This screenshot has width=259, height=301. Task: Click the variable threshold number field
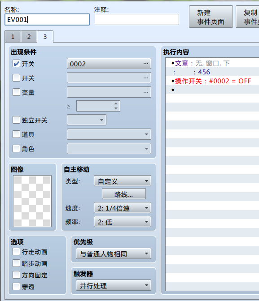pos(96,106)
